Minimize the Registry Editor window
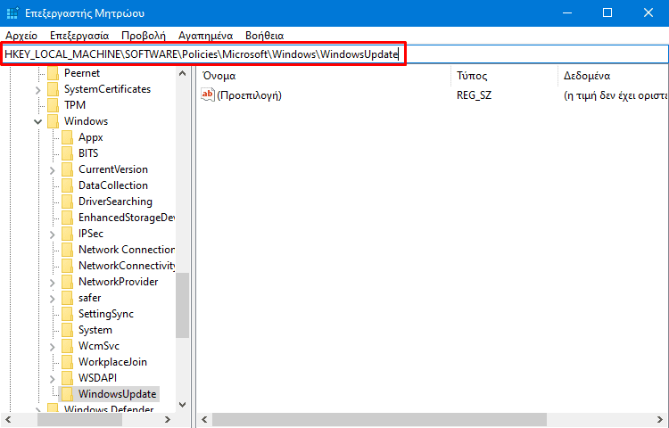Viewport: 669px width, 428px height. tap(567, 12)
